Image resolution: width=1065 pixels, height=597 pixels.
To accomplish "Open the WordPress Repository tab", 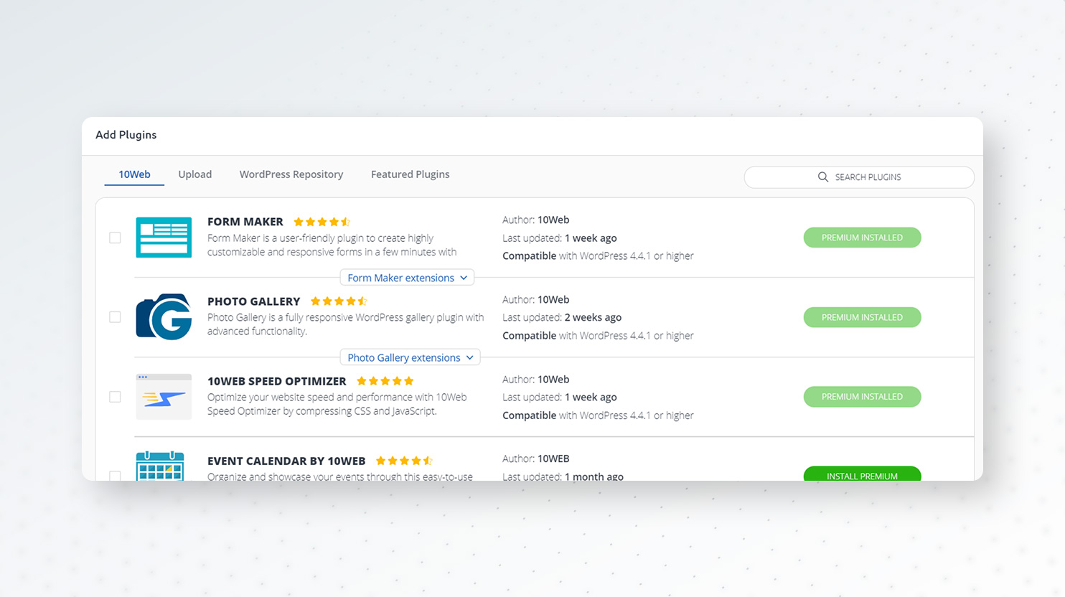I will (291, 174).
